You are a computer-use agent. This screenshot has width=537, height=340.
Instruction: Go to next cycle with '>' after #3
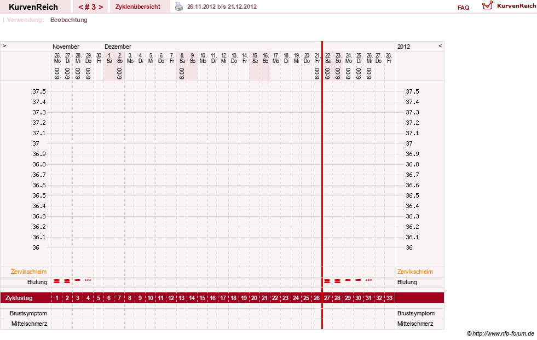(x=101, y=7)
